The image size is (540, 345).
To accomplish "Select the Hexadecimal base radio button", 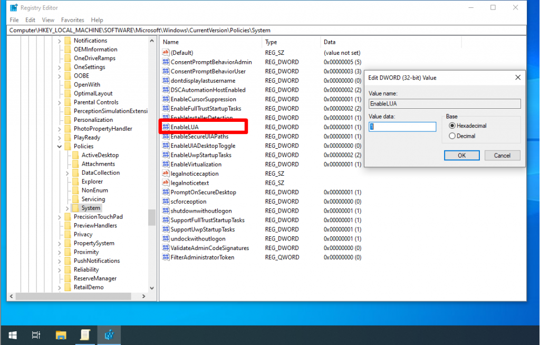I will tap(452, 126).
